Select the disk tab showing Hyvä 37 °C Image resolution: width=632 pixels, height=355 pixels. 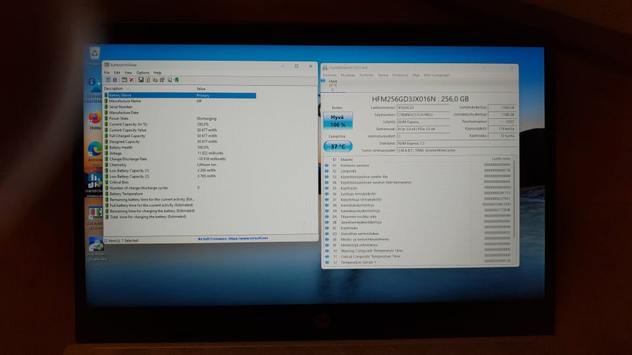point(332,85)
